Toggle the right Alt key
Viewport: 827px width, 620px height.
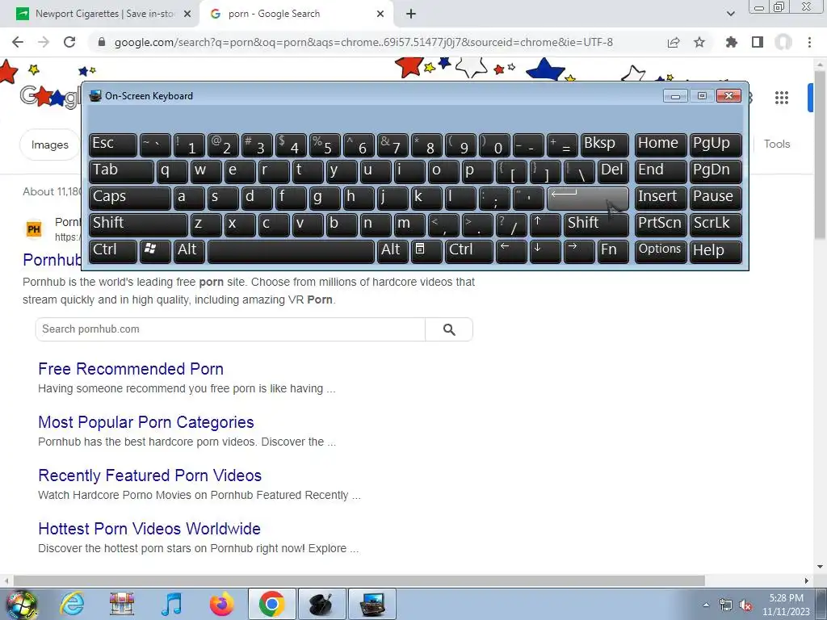click(x=393, y=252)
